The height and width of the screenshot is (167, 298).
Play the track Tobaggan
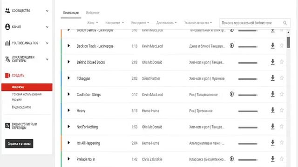[68, 78]
